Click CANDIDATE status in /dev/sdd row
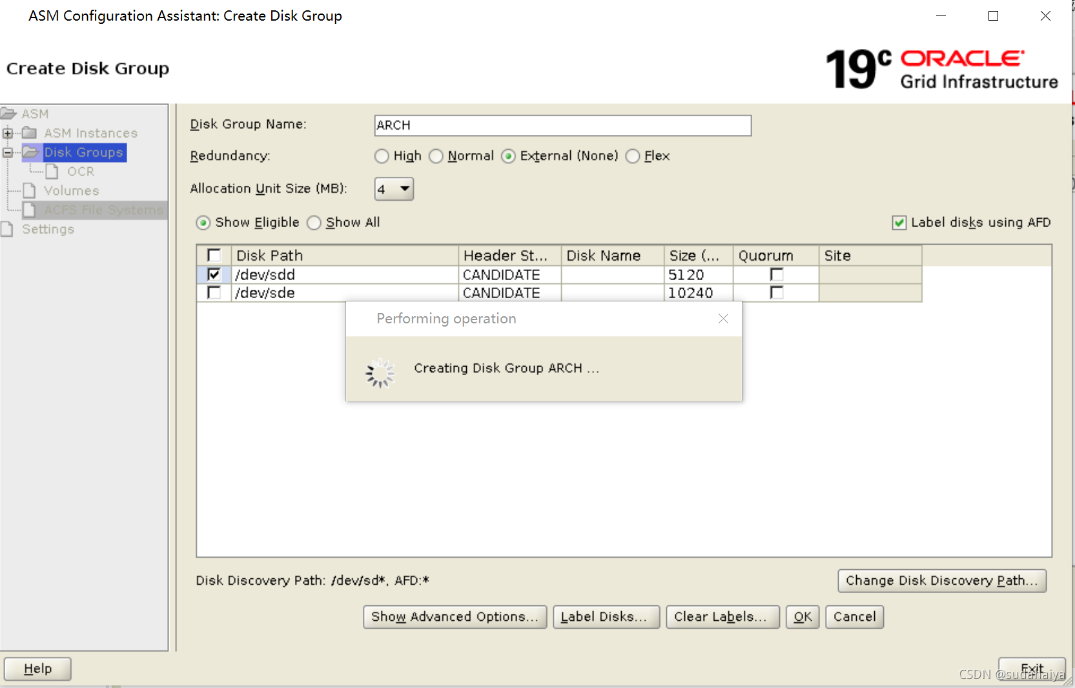Viewport: 1075px width, 688px height. pos(501,275)
